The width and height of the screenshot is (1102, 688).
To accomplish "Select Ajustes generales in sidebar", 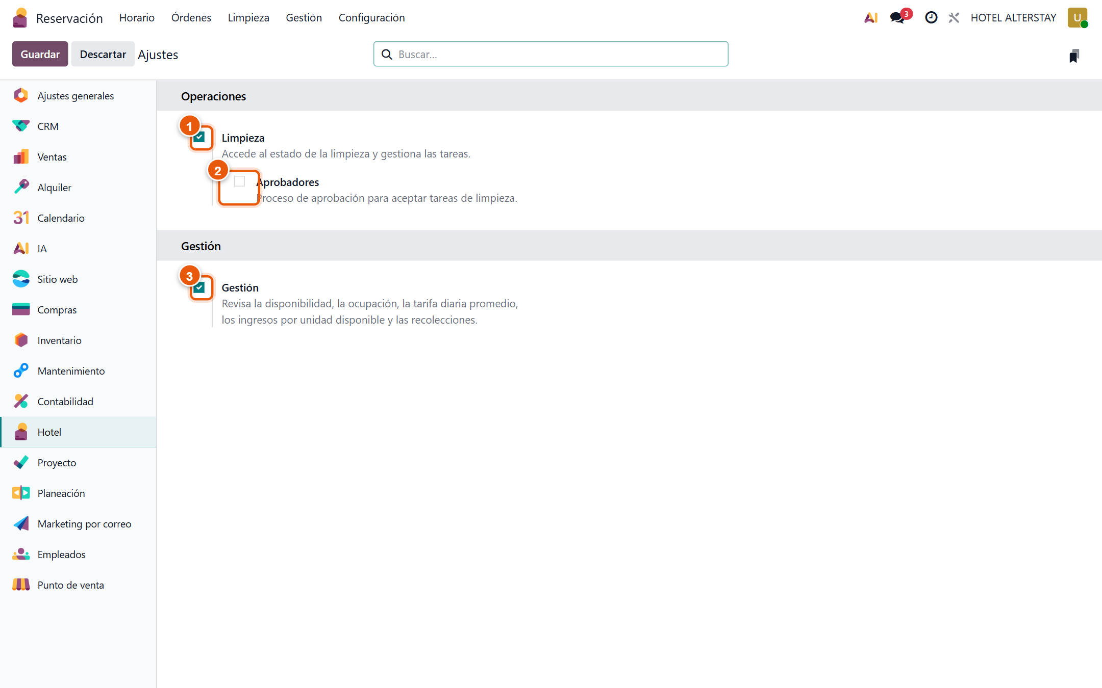I will click(x=78, y=96).
